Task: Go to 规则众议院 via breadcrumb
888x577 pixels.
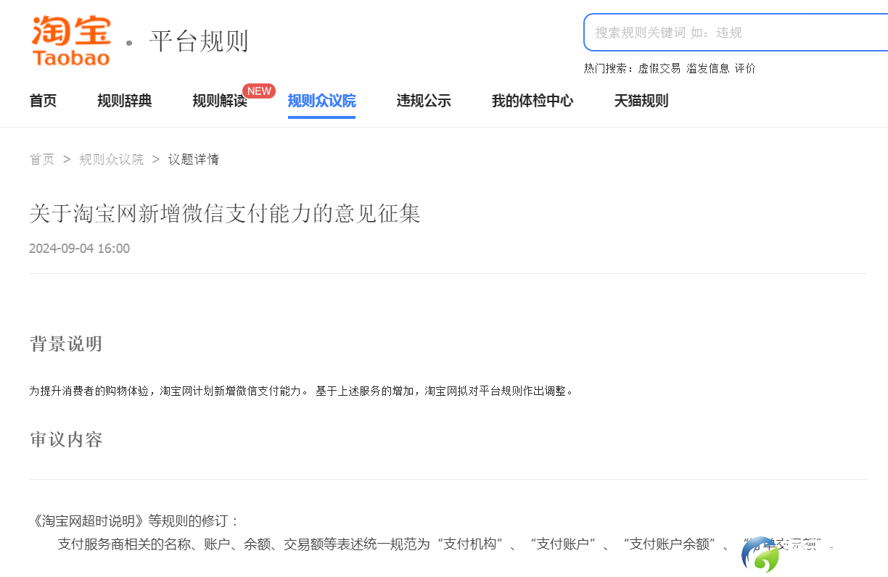Action: click(x=111, y=159)
